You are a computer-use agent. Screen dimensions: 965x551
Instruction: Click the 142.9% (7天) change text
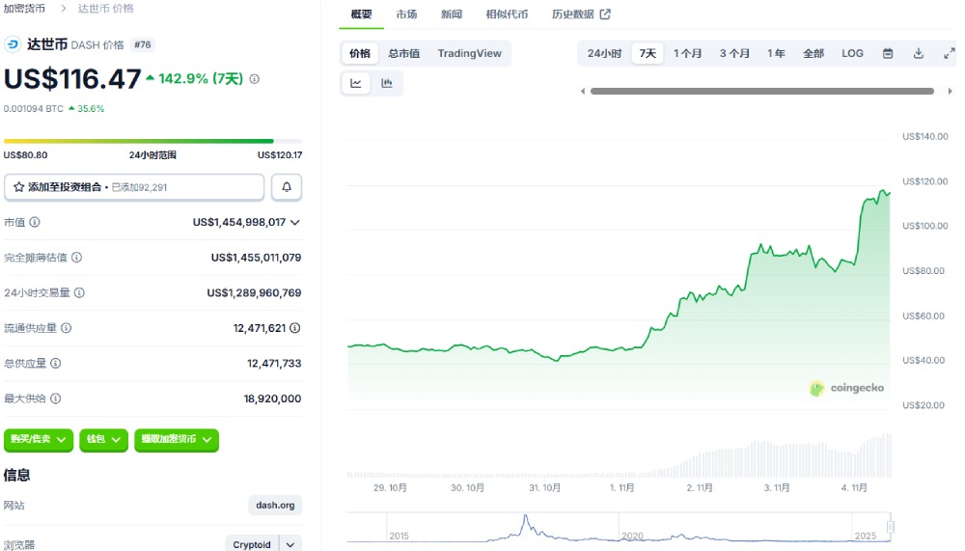coord(200,79)
